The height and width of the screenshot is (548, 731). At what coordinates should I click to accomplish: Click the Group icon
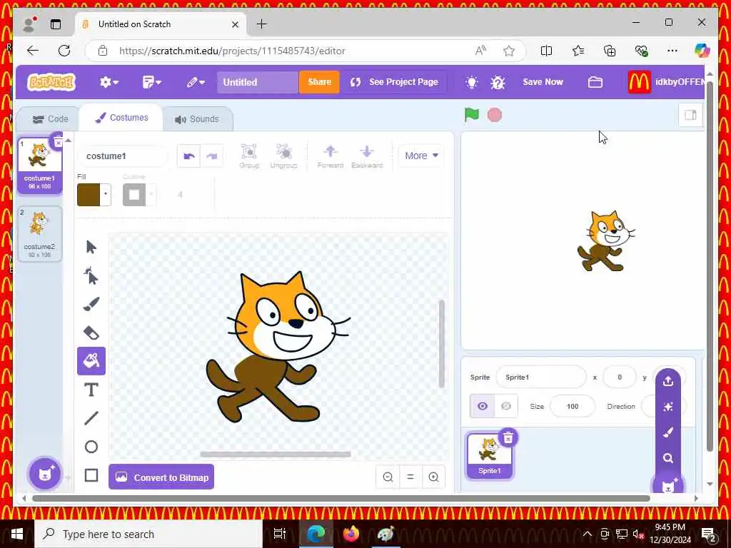click(x=249, y=156)
